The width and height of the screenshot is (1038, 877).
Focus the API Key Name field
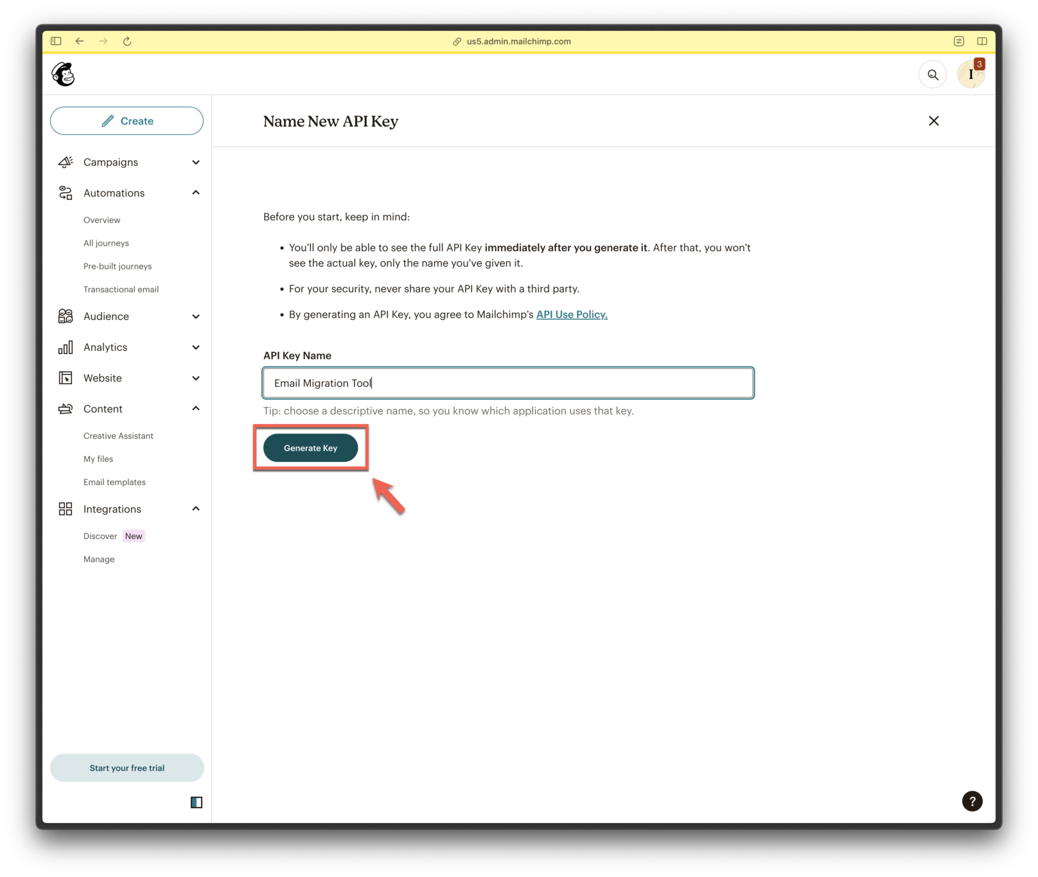tap(508, 383)
